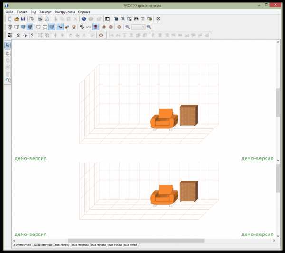The image size is (285, 253).
Task: Switch to the Вид сверху tab
Action: 62,245
